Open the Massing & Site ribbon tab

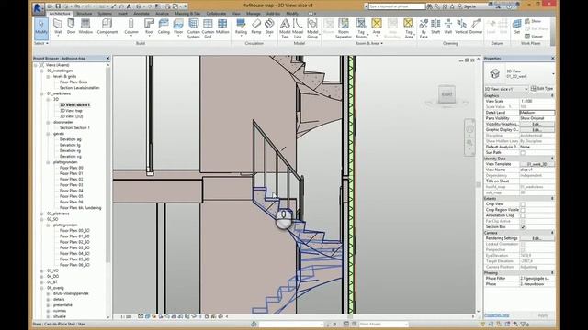point(187,14)
